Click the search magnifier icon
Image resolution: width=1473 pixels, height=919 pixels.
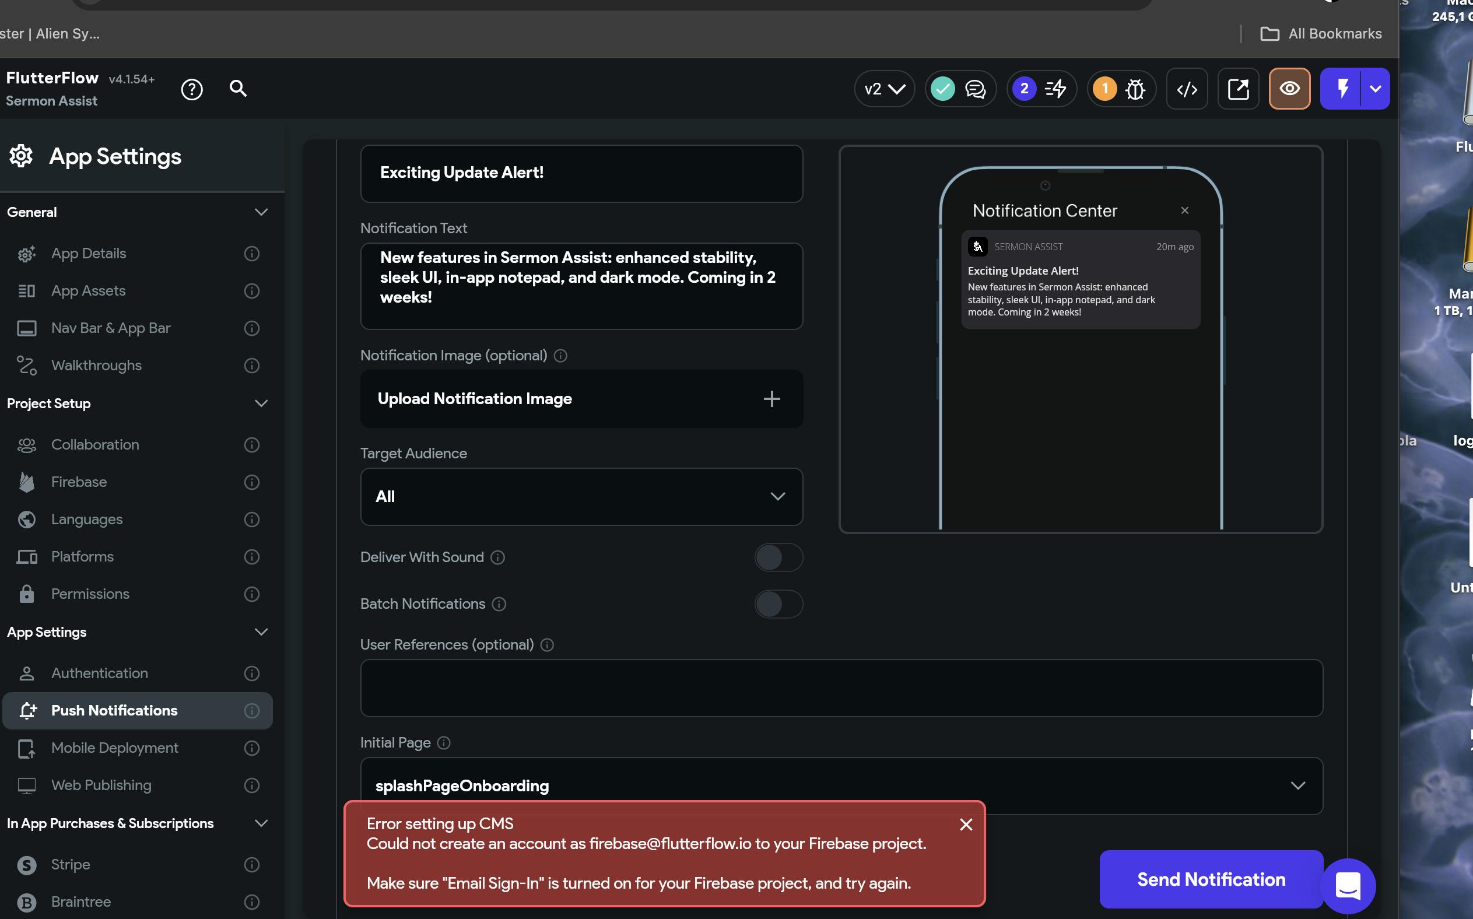238,89
